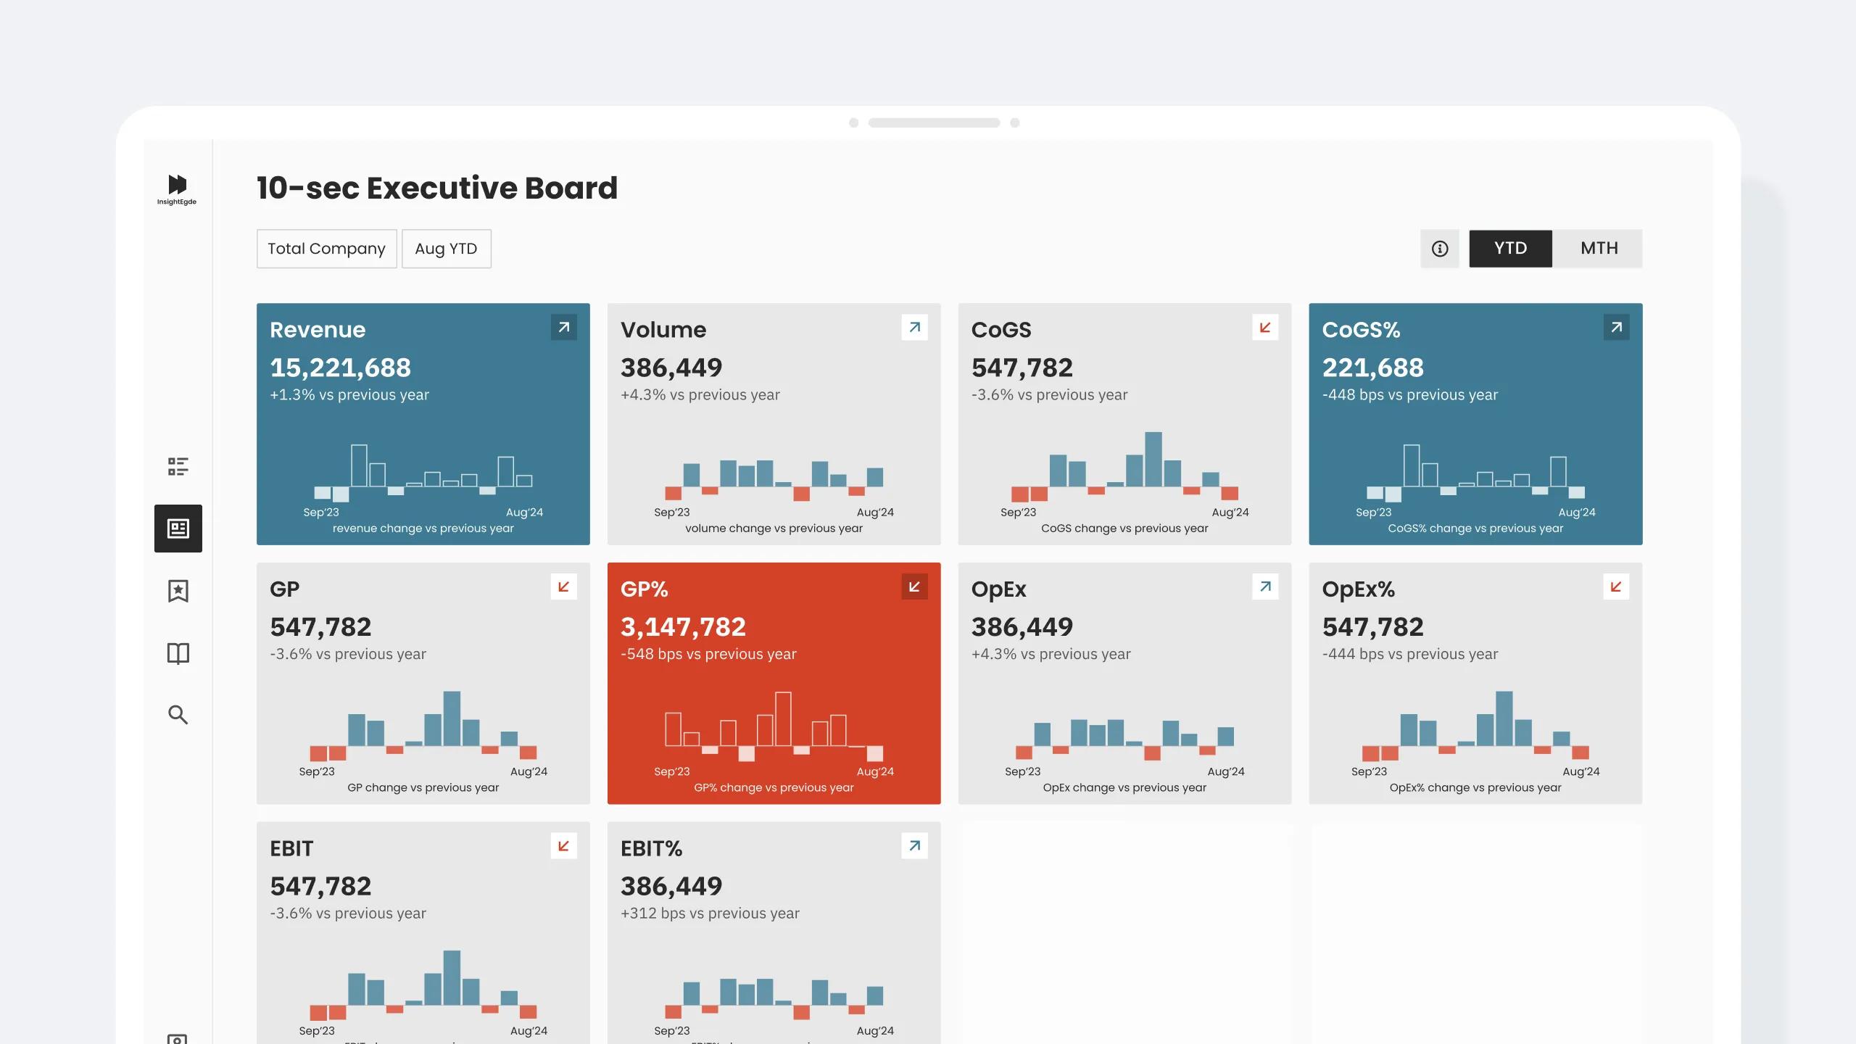The image size is (1856, 1044).
Task: Click '+312 bps vs previous year' text
Action: coord(710,913)
